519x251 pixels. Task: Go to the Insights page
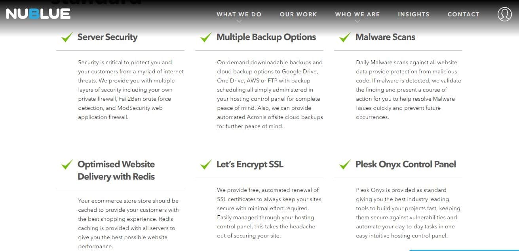pyautogui.click(x=413, y=14)
